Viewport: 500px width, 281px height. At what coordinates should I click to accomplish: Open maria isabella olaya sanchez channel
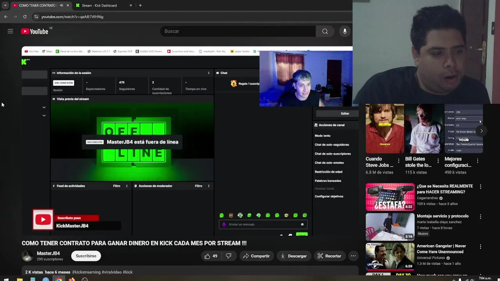tap(439, 222)
